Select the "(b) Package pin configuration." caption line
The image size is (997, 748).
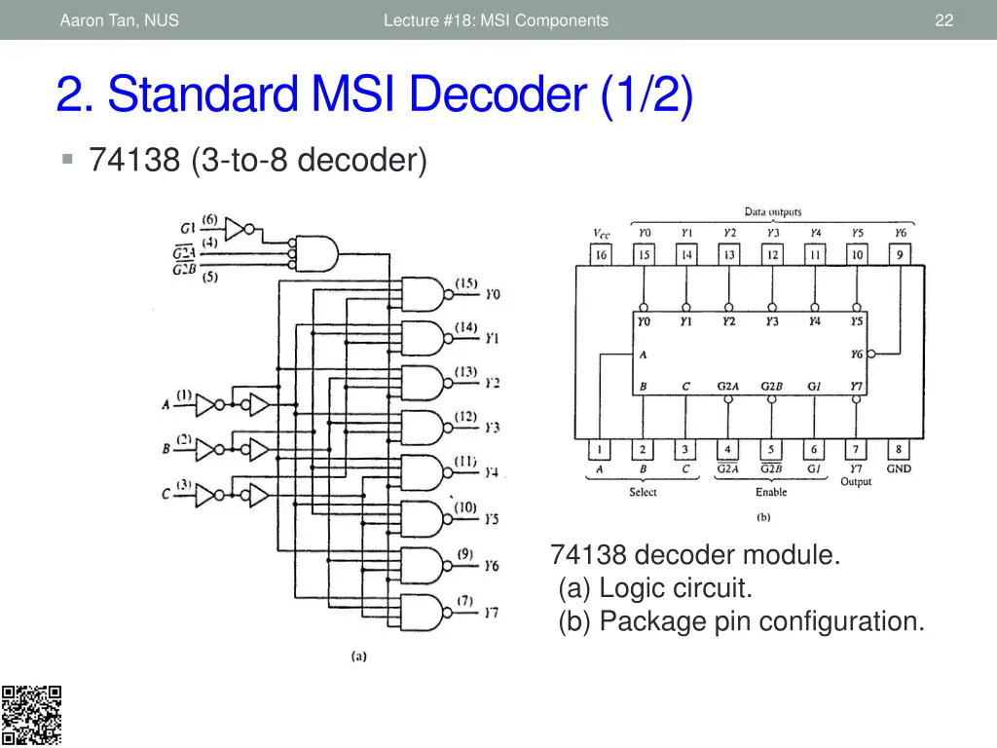click(x=741, y=621)
